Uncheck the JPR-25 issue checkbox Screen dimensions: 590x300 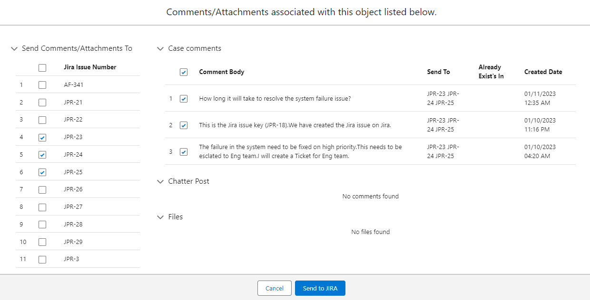click(x=42, y=172)
